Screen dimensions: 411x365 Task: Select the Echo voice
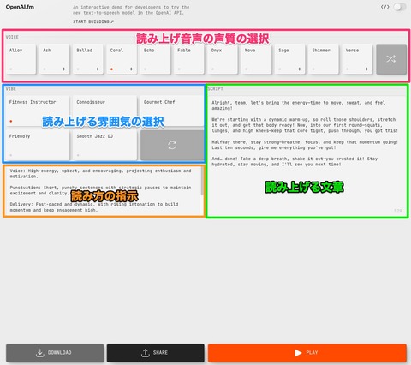[156, 59]
